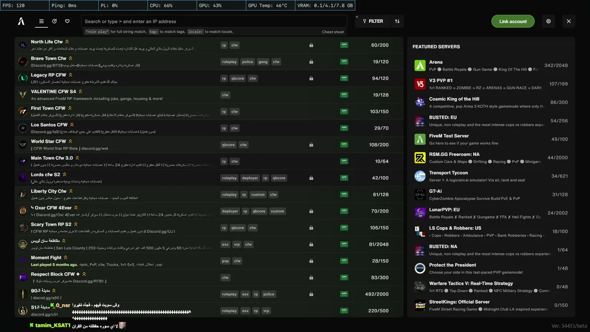The image size is (590, 332).
Task: Select the police tag on Brave Town Cfw
Action: click(248, 62)
